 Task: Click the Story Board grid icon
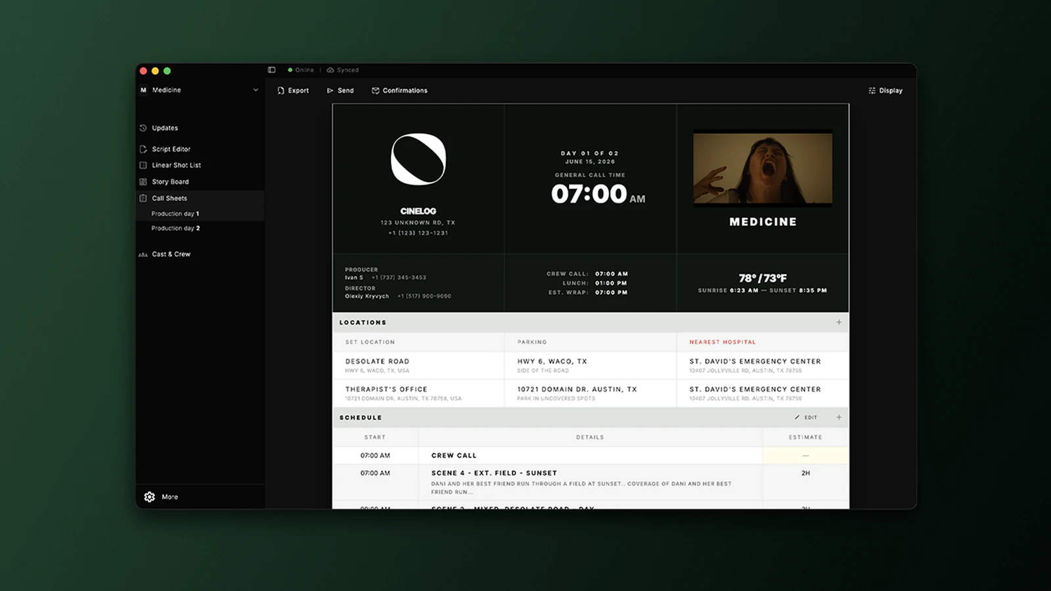(143, 182)
